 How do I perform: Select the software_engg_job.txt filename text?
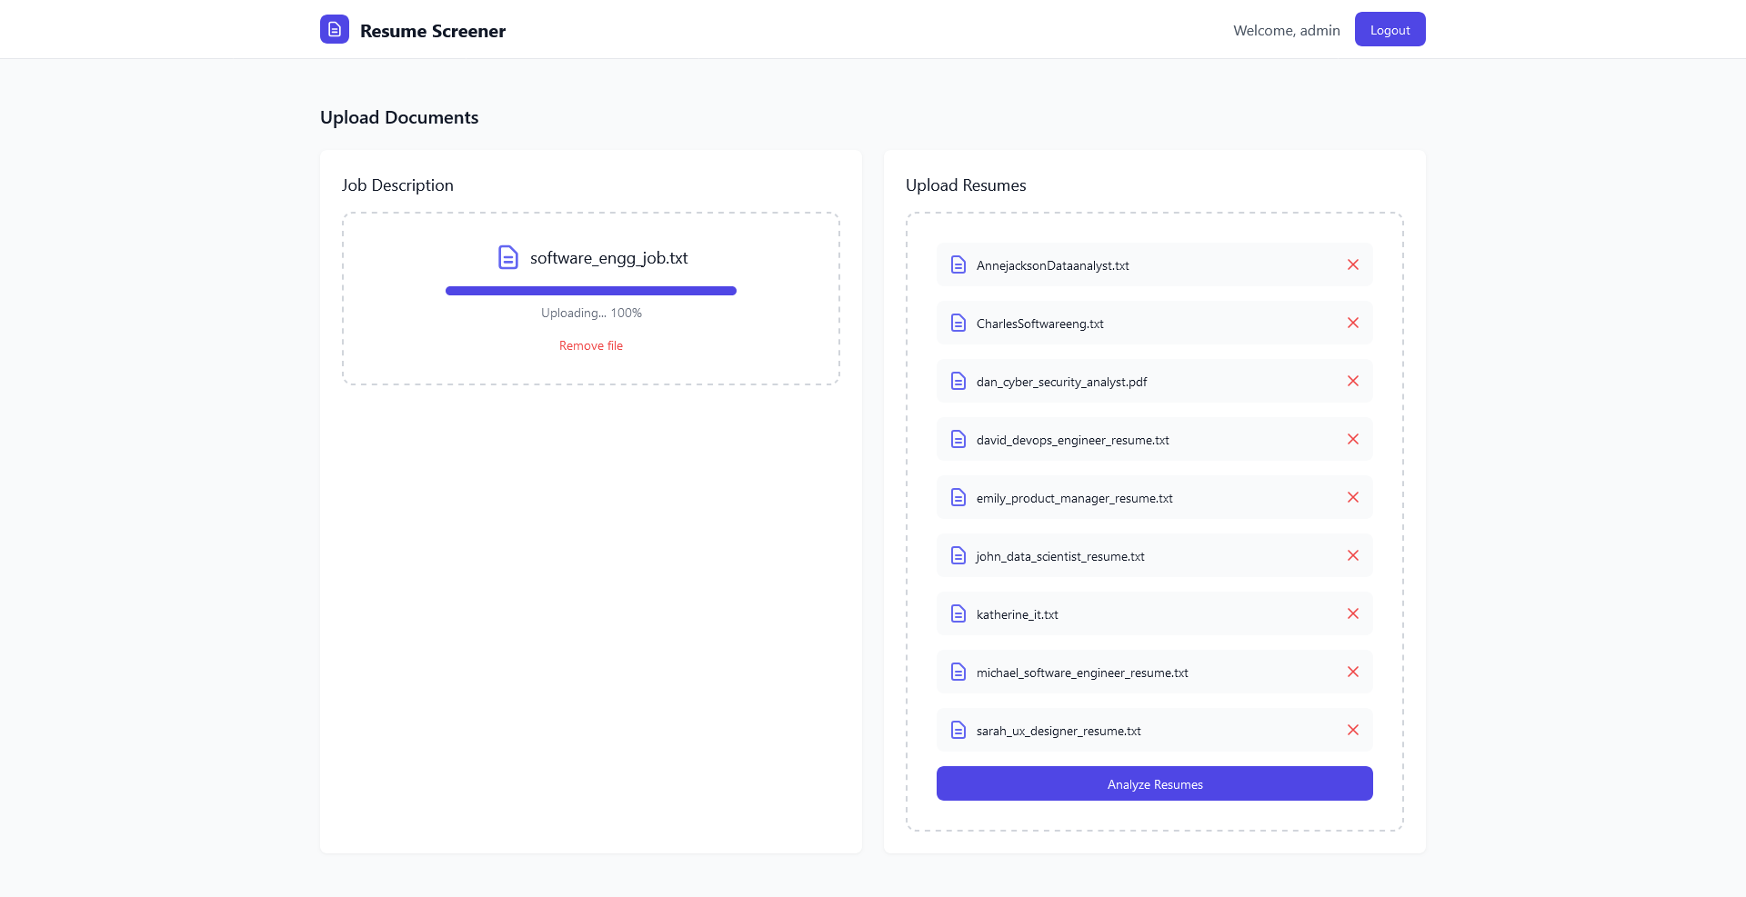[608, 257]
